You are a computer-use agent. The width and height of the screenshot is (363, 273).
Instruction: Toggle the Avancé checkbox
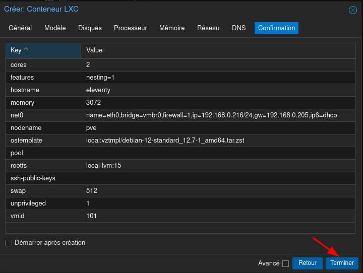click(285, 263)
